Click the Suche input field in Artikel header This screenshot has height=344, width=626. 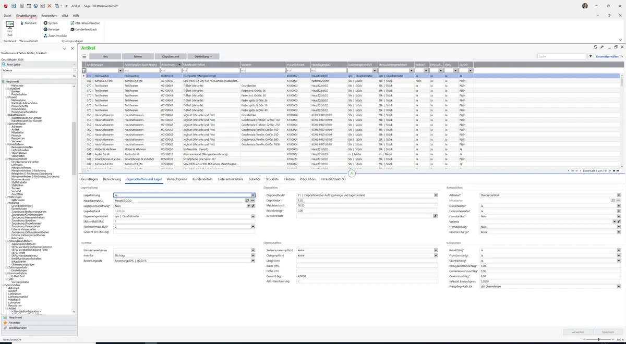coord(562,56)
